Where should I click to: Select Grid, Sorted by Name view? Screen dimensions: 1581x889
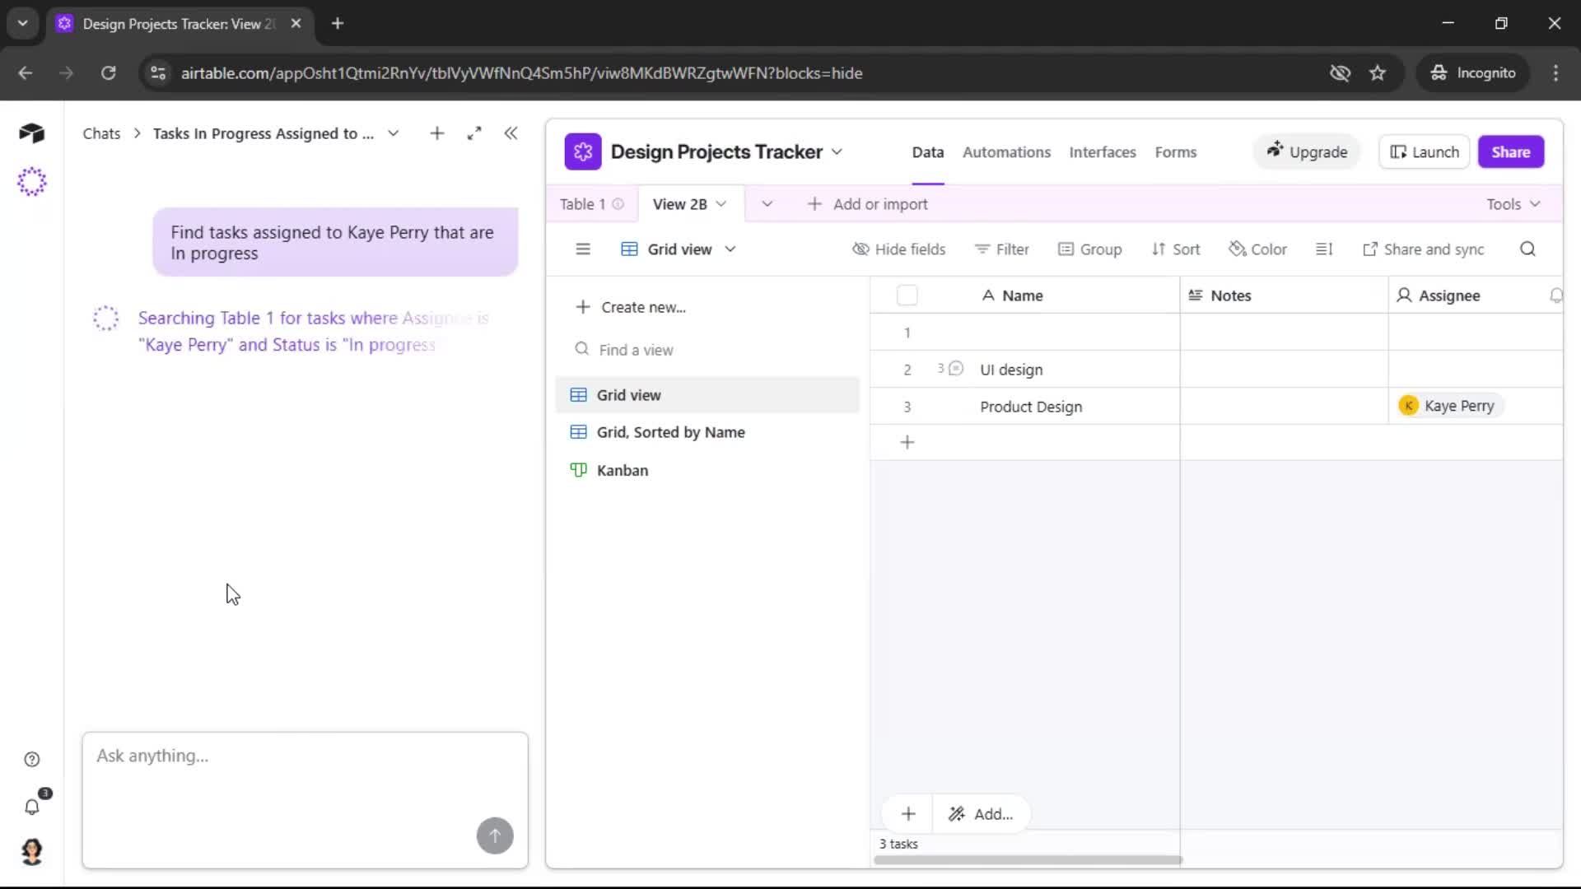pos(707,432)
